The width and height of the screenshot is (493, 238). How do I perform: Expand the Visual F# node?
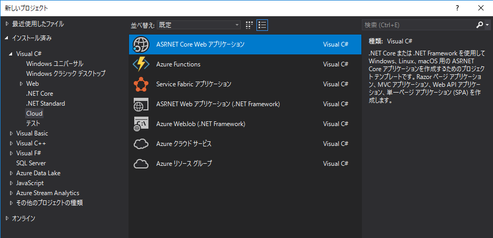pyautogui.click(x=12, y=153)
